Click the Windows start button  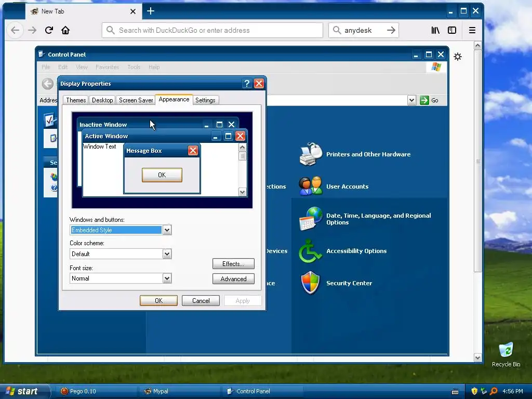pos(24,391)
